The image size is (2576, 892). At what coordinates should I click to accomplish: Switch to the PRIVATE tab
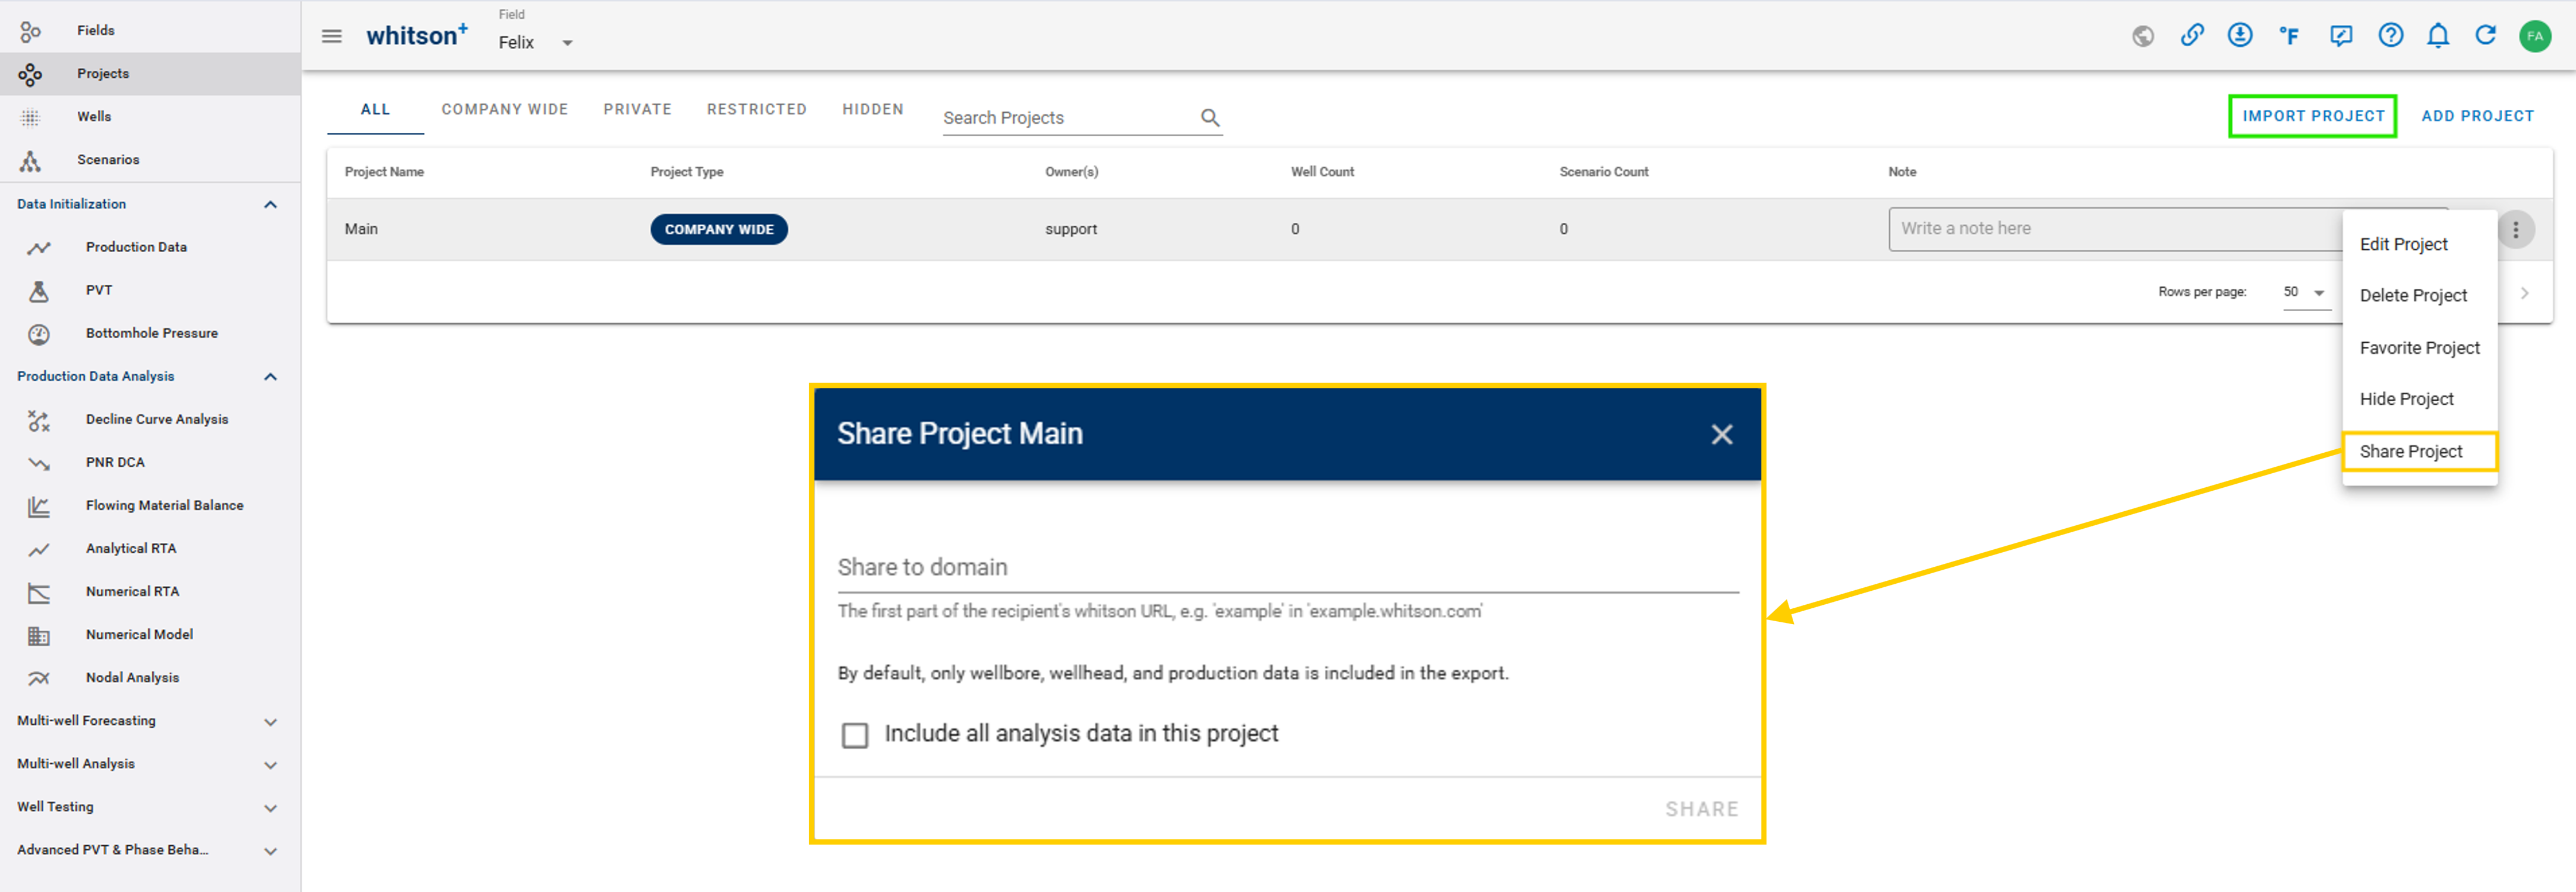637,110
